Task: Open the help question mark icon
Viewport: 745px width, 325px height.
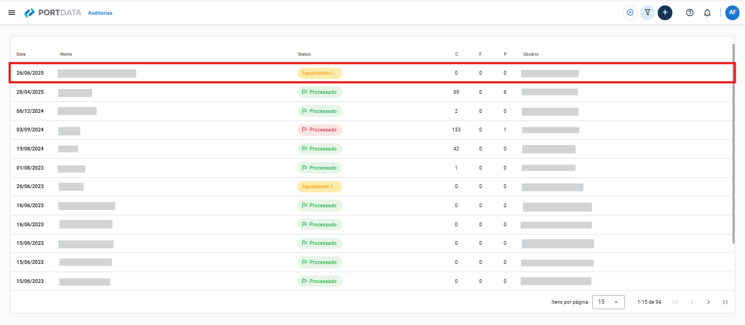Action: (x=690, y=13)
